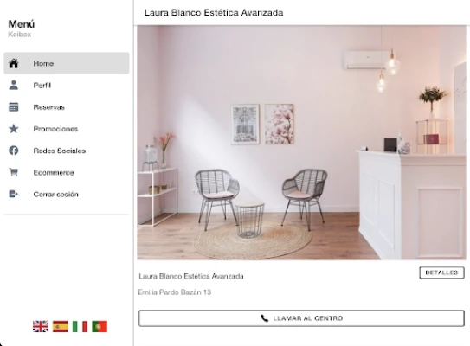Open the Facebook Redes Sociales icon

14,151
